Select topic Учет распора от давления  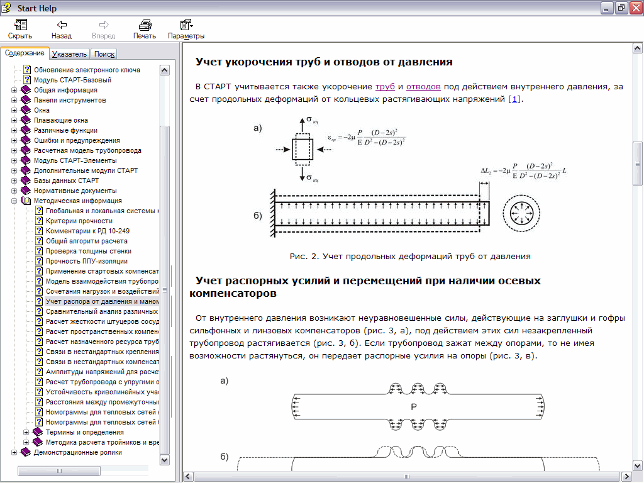click(x=103, y=301)
